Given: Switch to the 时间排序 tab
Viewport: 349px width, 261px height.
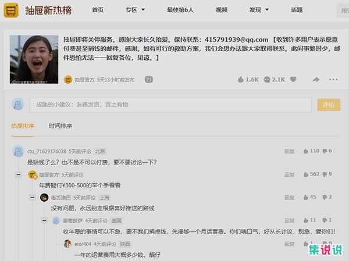Looking at the screenshot, I should click(60, 126).
